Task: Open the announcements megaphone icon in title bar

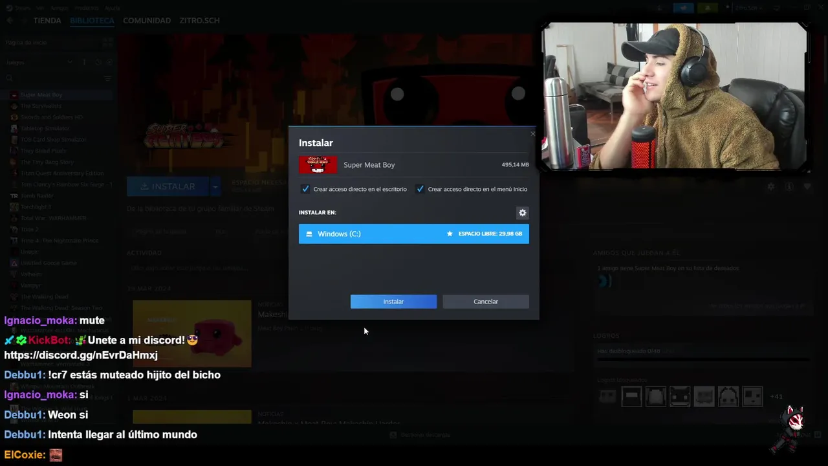Action: coord(683,8)
